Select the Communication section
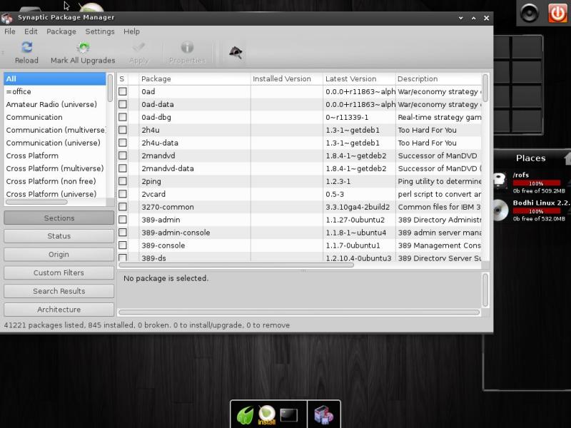This screenshot has width=571, height=428. coord(55,117)
